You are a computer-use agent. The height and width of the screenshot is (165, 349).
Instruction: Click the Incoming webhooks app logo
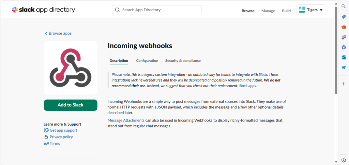pos(71,68)
